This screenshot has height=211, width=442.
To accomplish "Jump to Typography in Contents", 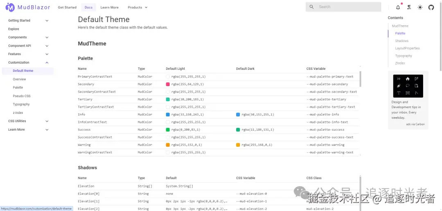I will point(404,56).
